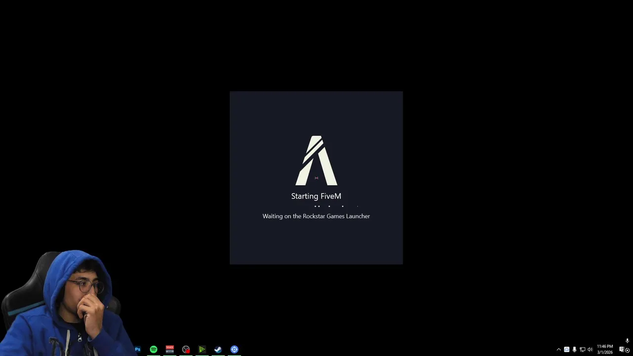
Task: Open Photoshop from the taskbar
Action: pyautogui.click(x=137, y=350)
